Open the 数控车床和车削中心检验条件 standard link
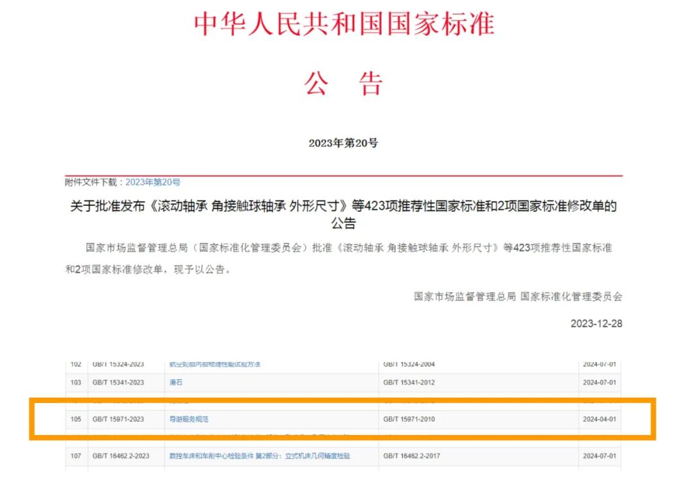Viewport: 694px width, 487px height. pyautogui.click(x=260, y=456)
